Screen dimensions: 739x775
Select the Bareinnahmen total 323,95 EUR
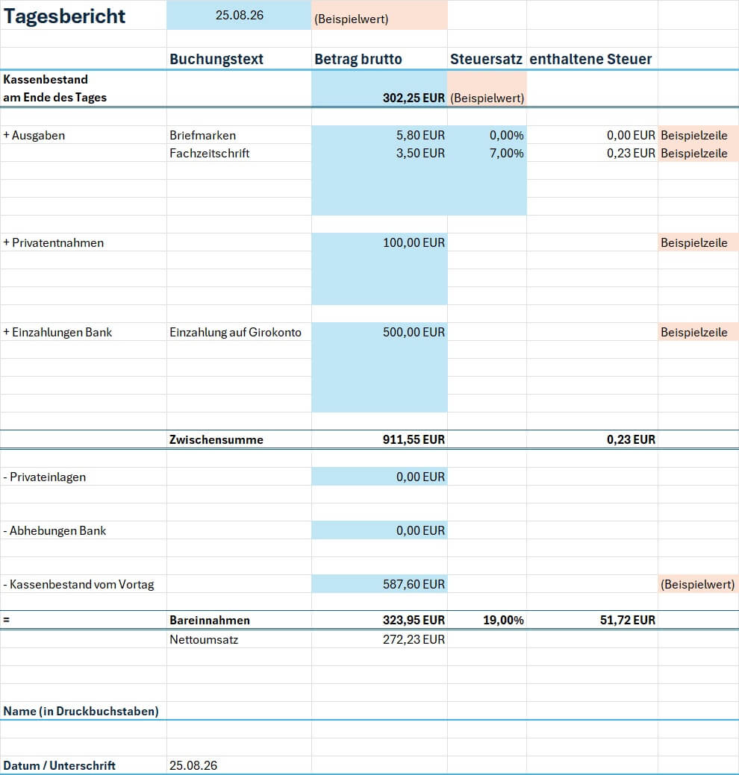point(379,620)
